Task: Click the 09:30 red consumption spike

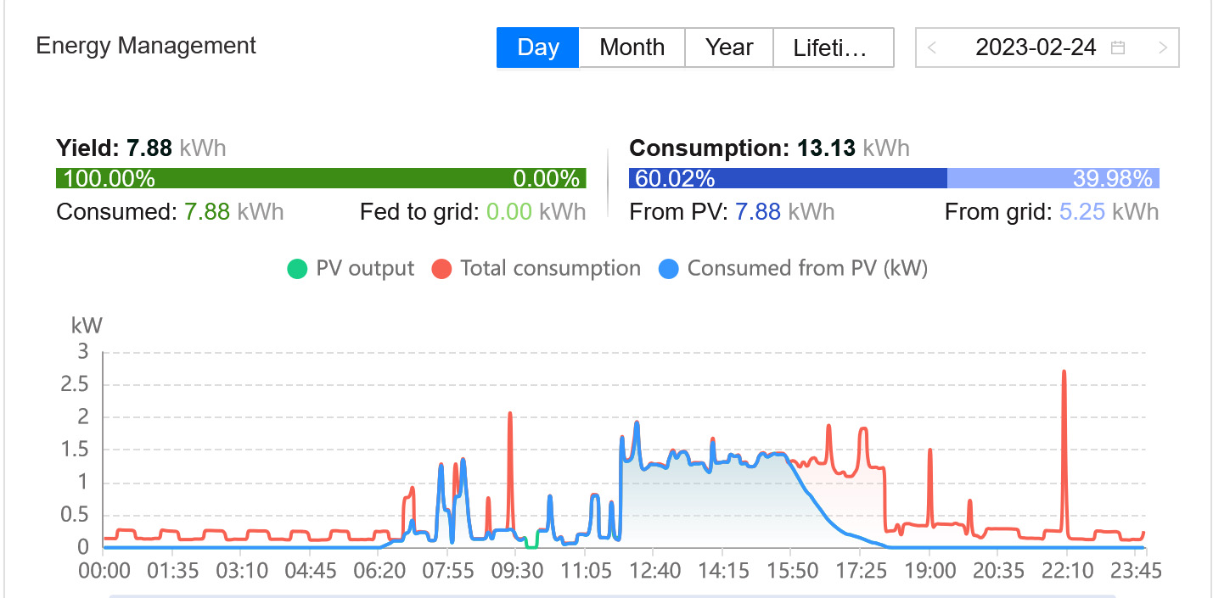Action: click(x=510, y=414)
